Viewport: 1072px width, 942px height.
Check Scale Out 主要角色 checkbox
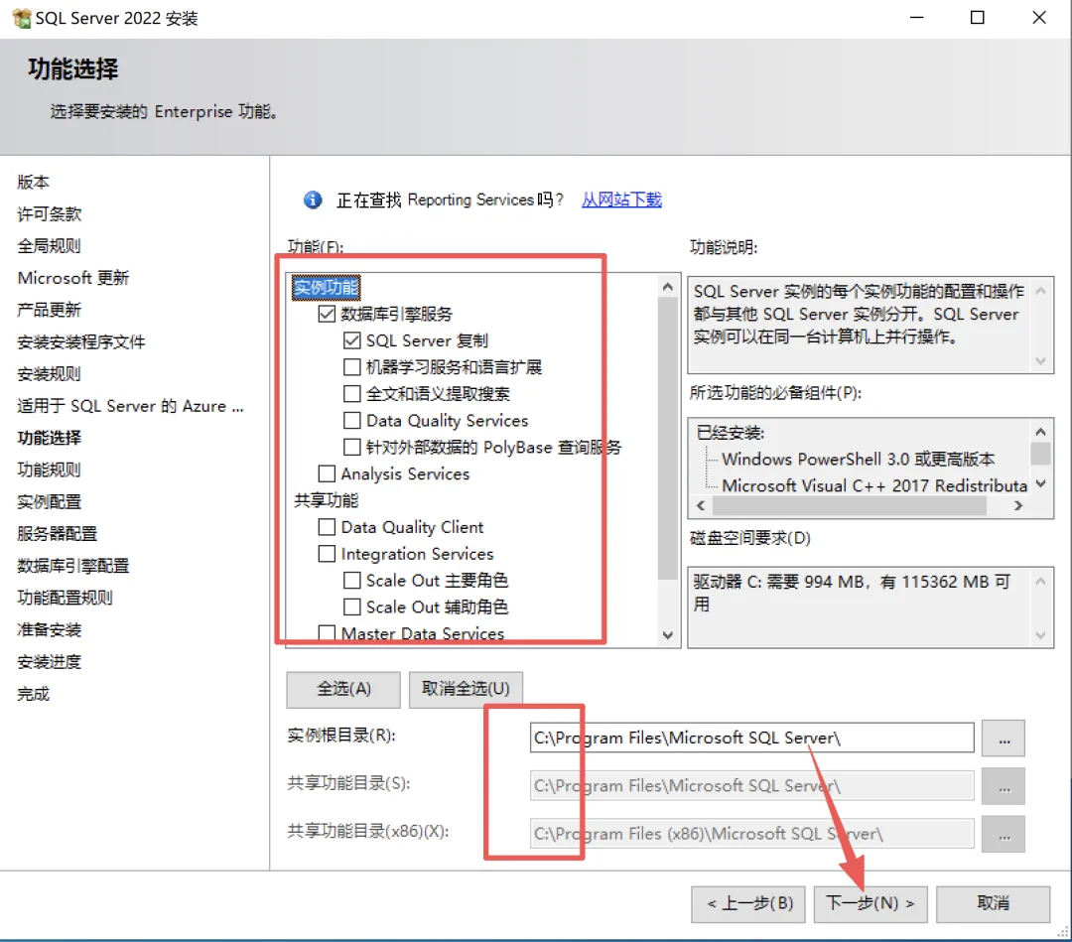pos(352,581)
